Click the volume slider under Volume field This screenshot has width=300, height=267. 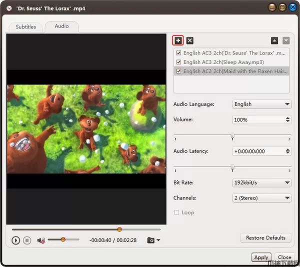tap(232, 136)
